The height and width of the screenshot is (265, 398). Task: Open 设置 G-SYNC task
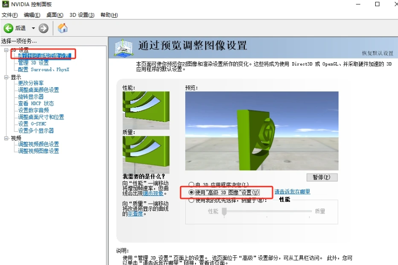[x=32, y=124]
